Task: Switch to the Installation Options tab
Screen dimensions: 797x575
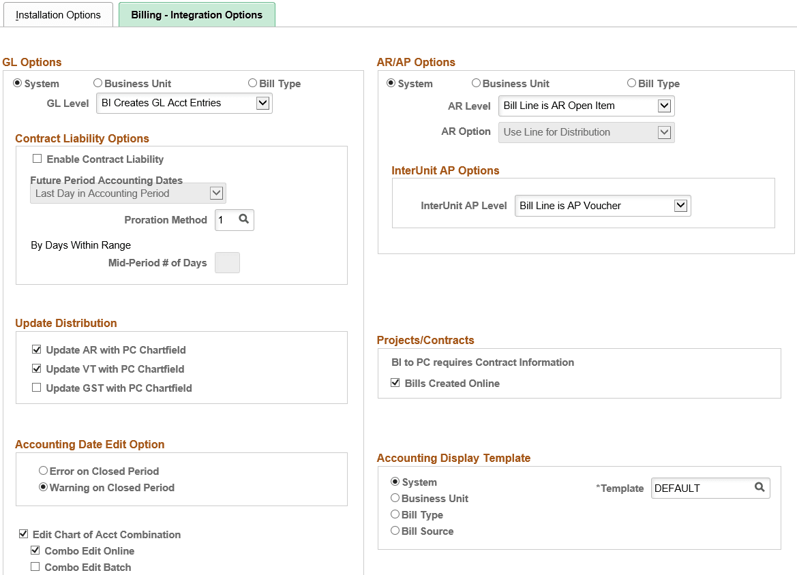Action: [x=58, y=14]
